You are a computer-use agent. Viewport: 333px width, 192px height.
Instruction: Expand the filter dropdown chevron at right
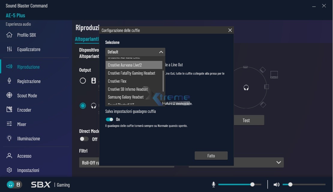pos(278,162)
